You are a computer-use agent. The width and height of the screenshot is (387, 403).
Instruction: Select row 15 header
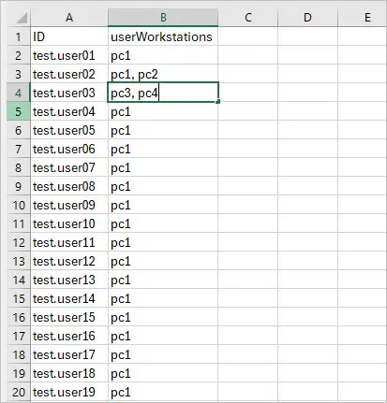19,298
